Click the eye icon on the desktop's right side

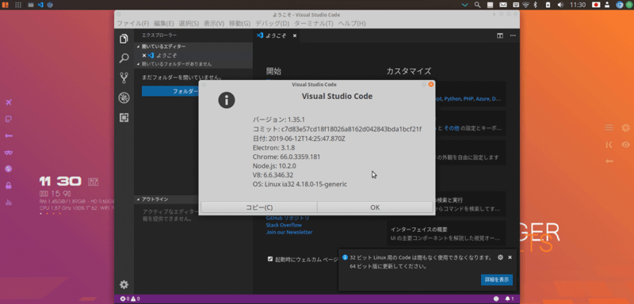coord(625,145)
